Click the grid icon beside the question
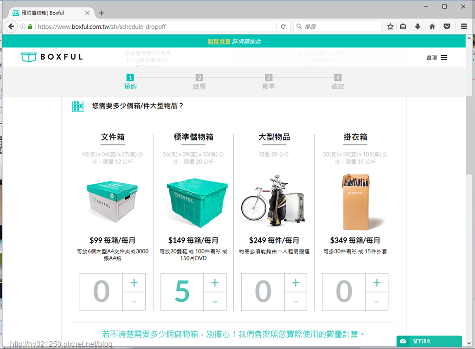Image resolution: width=475 pixels, height=349 pixels. 78,106
